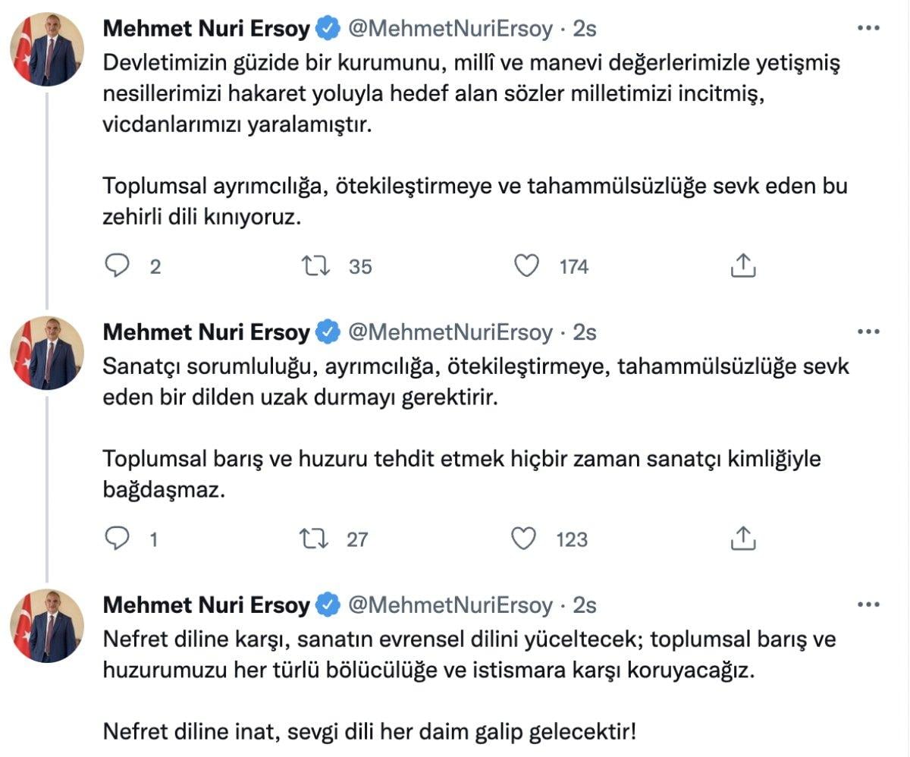Click the verified badge on the first tweet
The width and height of the screenshot is (910, 757).
tap(326, 28)
